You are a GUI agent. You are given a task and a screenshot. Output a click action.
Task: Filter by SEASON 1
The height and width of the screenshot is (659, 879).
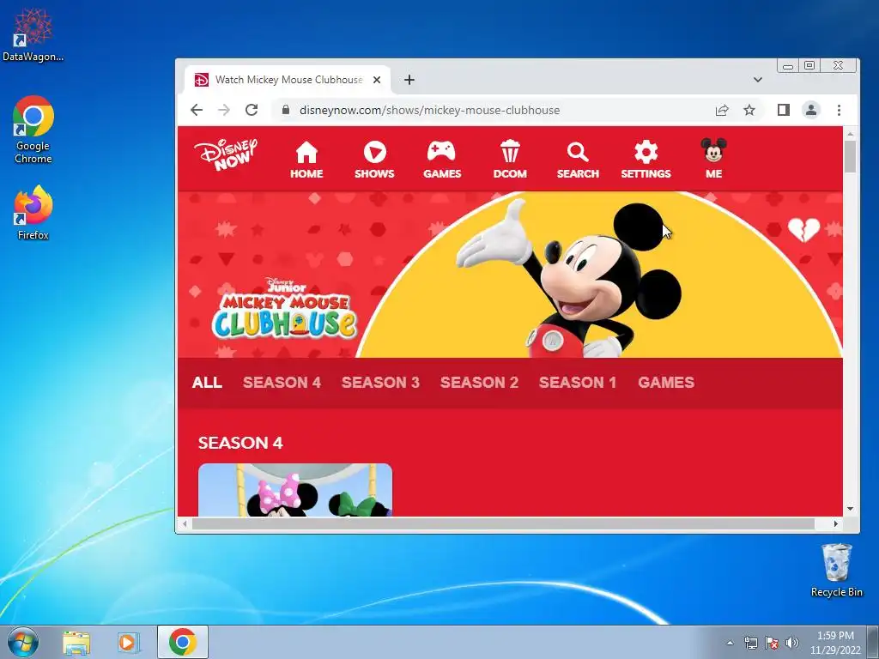pos(578,382)
